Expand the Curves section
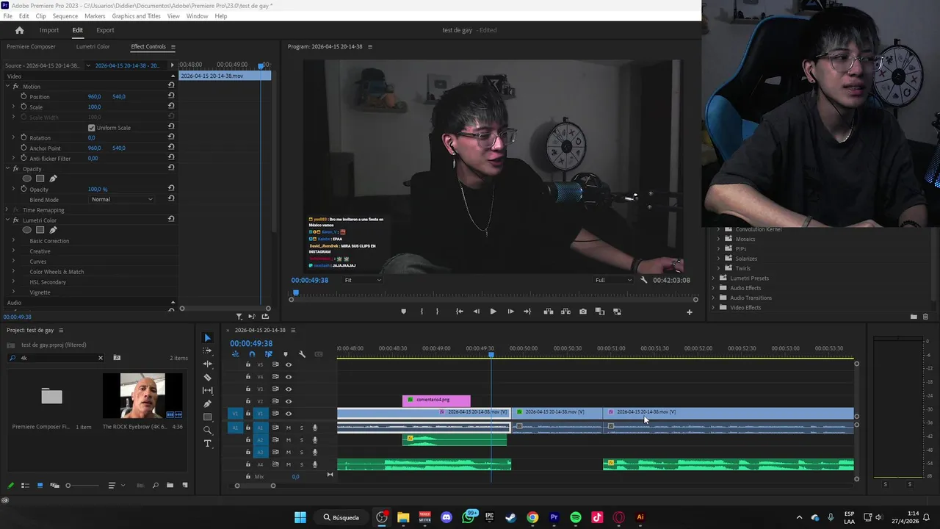The width and height of the screenshot is (940, 529). tap(12, 262)
